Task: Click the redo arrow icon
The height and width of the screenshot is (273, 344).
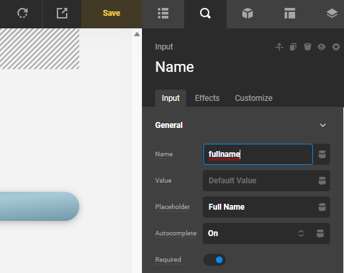Action: coord(22,13)
